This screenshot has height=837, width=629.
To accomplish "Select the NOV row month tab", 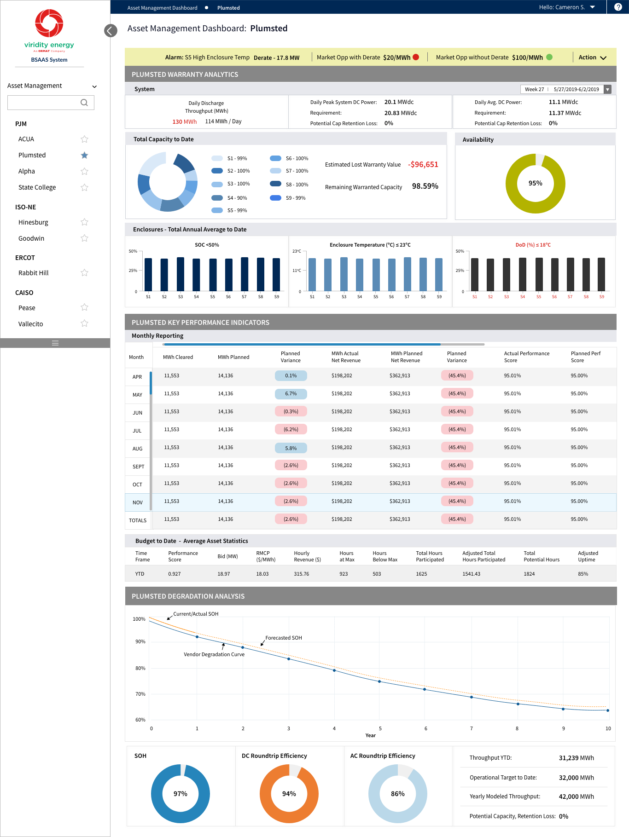I will point(138,502).
